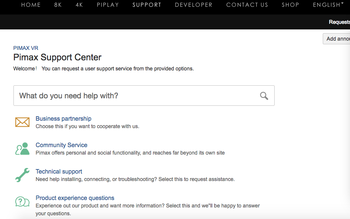This screenshot has width=350, height=219.
Task: Click the question bubble icon for Product experience
Action: (x=22, y=201)
